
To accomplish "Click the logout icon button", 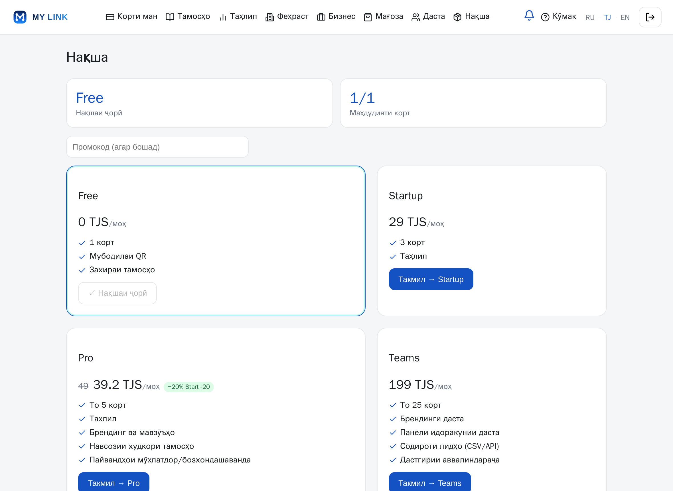I will (x=650, y=17).
